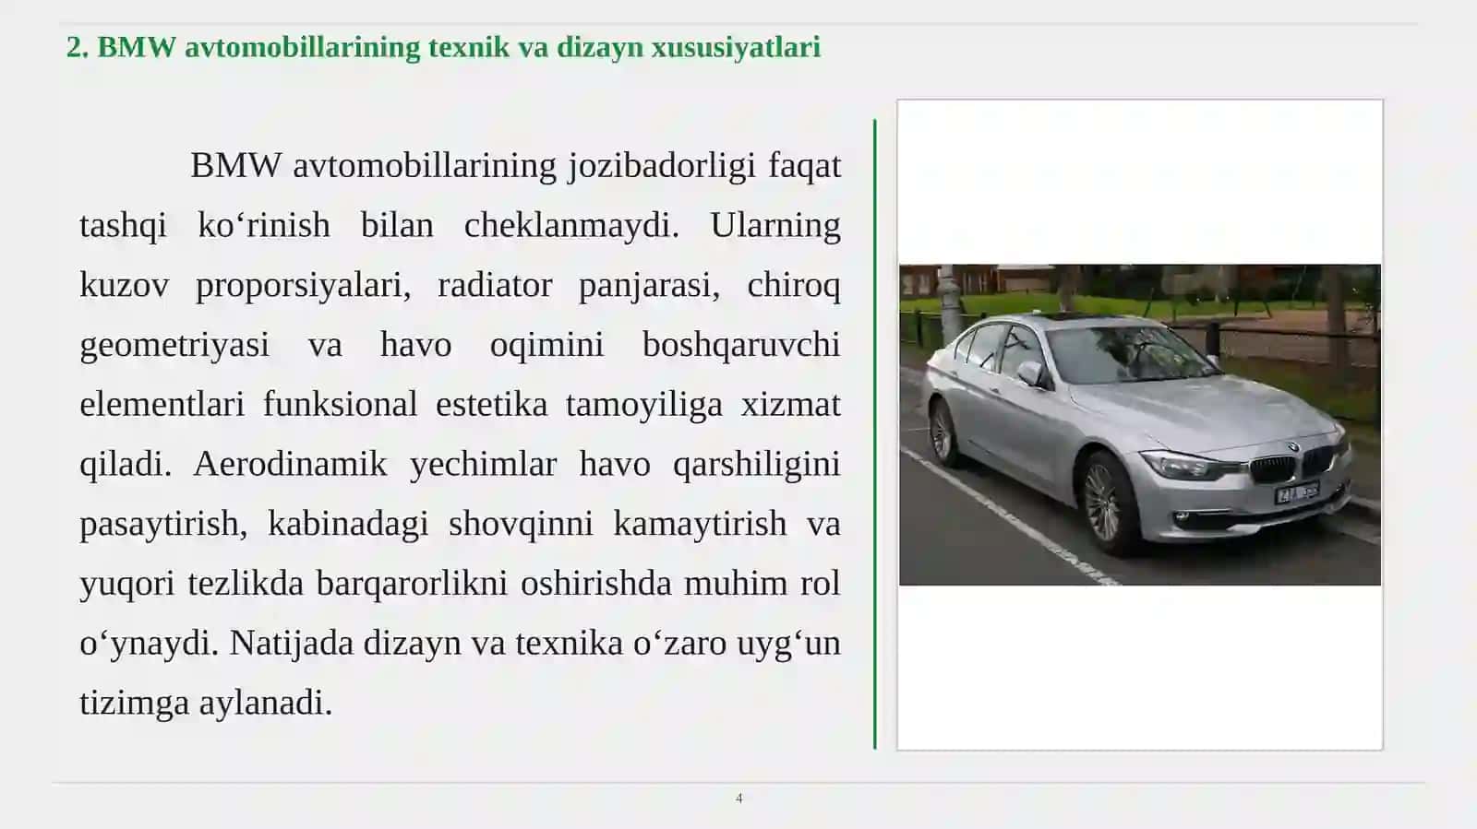Click the slide heading about BMW texnik va dizayn
Image resolution: width=1477 pixels, height=829 pixels.
tap(443, 47)
